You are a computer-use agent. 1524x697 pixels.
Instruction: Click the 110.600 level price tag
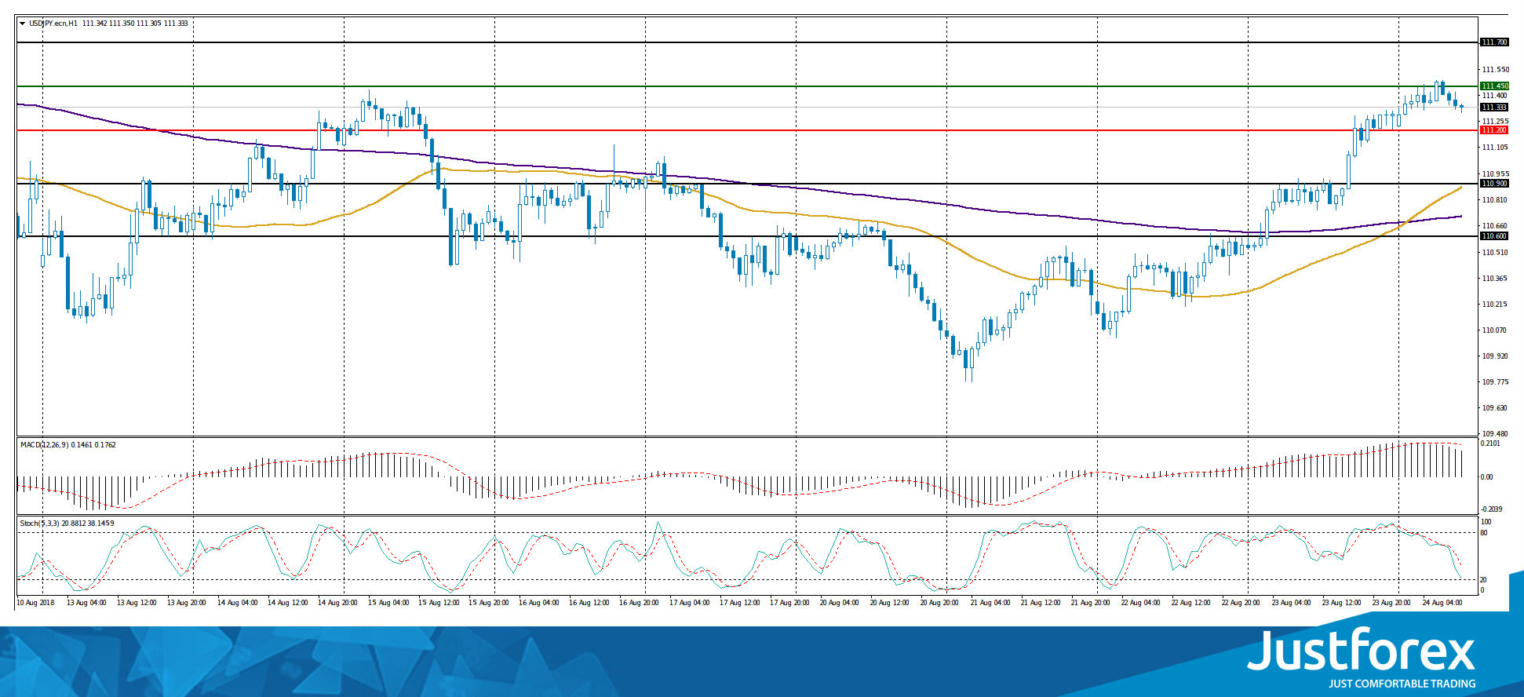[x=1494, y=236]
